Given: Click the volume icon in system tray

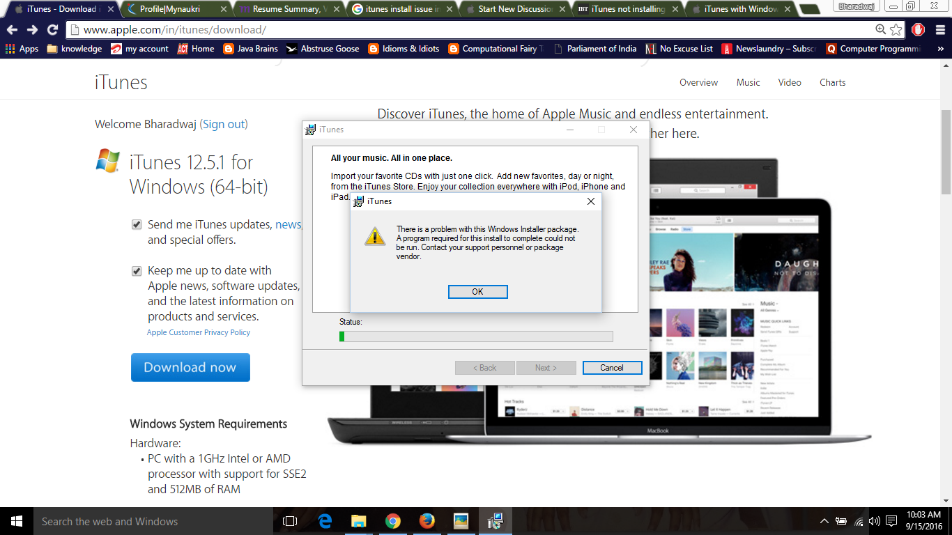Looking at the screenshot, I should pyautogui.click(x=875, y=521).
